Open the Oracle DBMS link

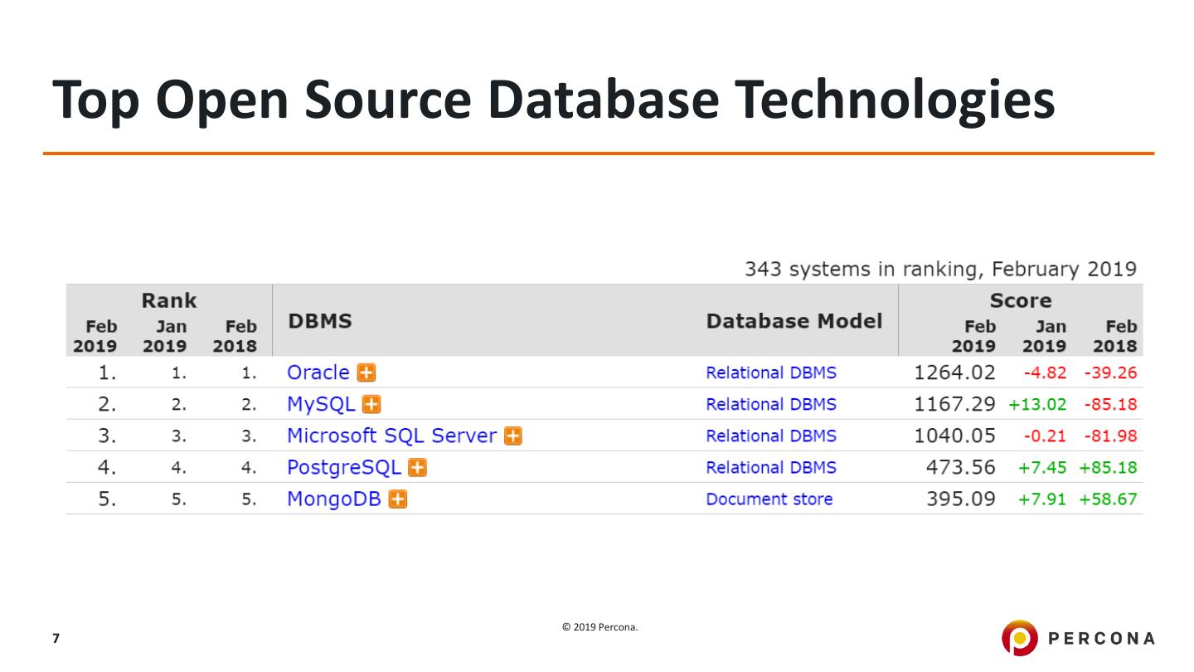(x=318, y=373)
